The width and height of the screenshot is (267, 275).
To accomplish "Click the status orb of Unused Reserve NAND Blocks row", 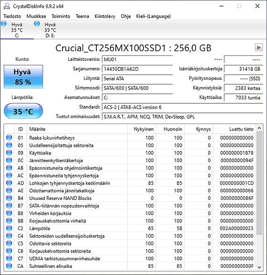I will pos(9,198).
